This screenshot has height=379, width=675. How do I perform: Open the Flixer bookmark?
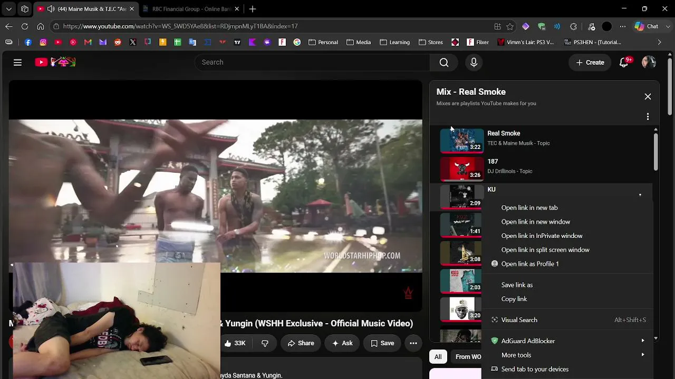click(x=478, y=42)
